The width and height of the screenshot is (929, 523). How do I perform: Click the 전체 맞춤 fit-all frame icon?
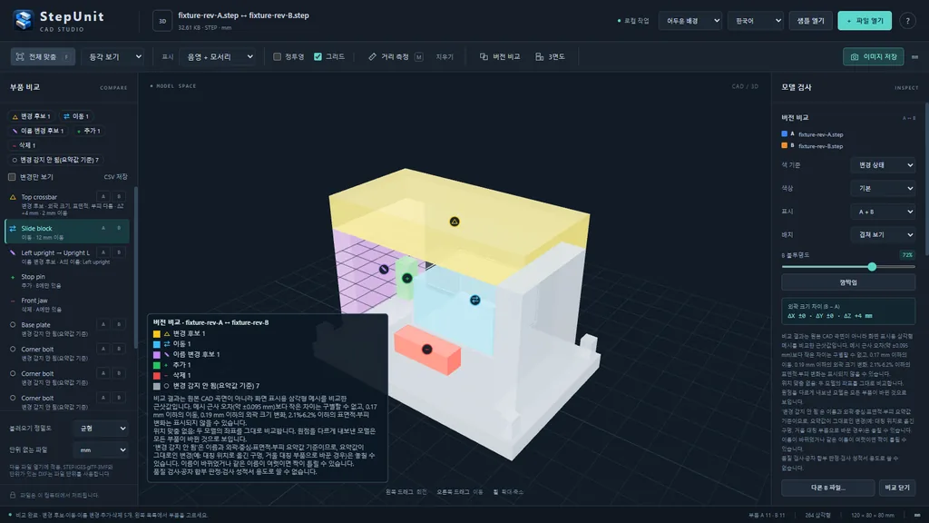[20, 57]
